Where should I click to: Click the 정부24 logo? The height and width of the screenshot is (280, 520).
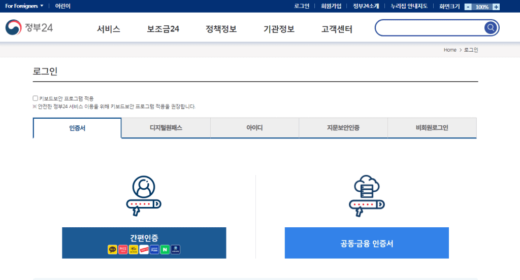tap(29, 27)
